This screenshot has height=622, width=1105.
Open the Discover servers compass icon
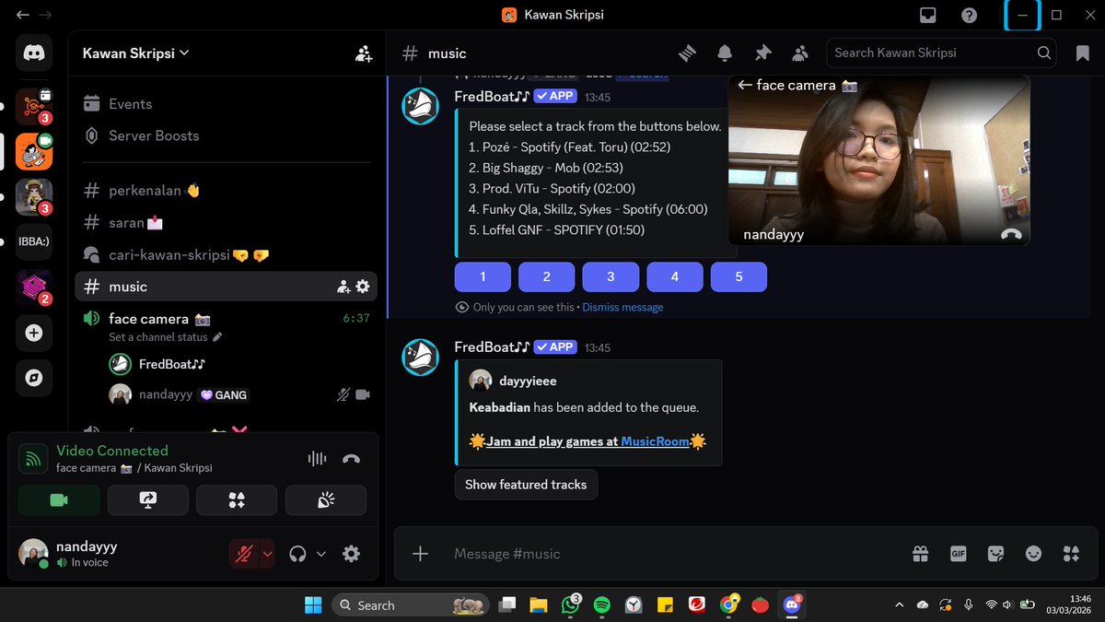[34, 378]
